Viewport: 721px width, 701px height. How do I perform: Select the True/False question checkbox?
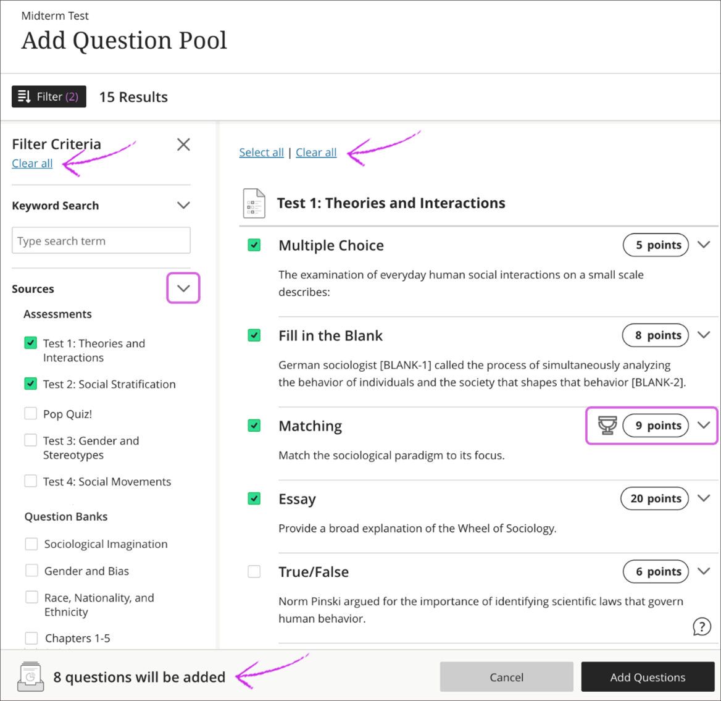(x=254, y=571)
